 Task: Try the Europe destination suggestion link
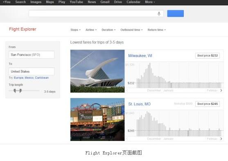click(x=18, y=78)
